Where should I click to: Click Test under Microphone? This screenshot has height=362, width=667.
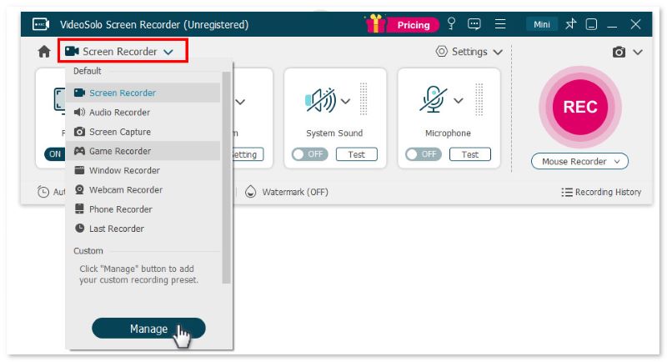[x=470, y=154]
